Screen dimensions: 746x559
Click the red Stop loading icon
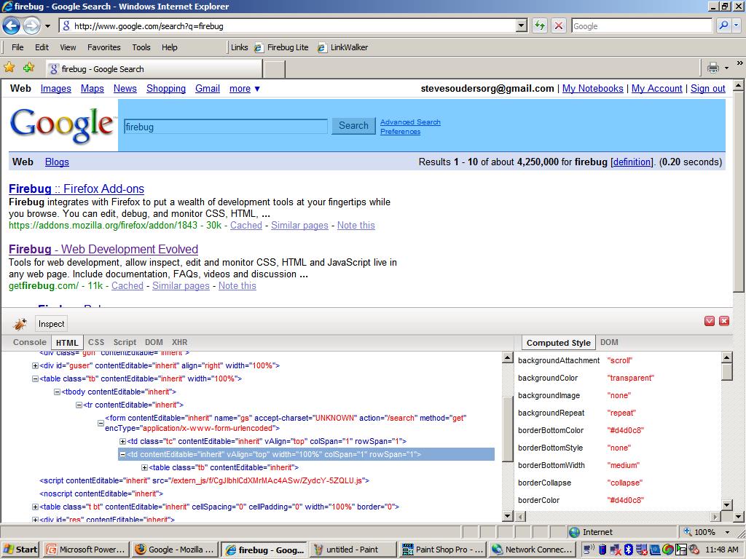click(559, 25)
